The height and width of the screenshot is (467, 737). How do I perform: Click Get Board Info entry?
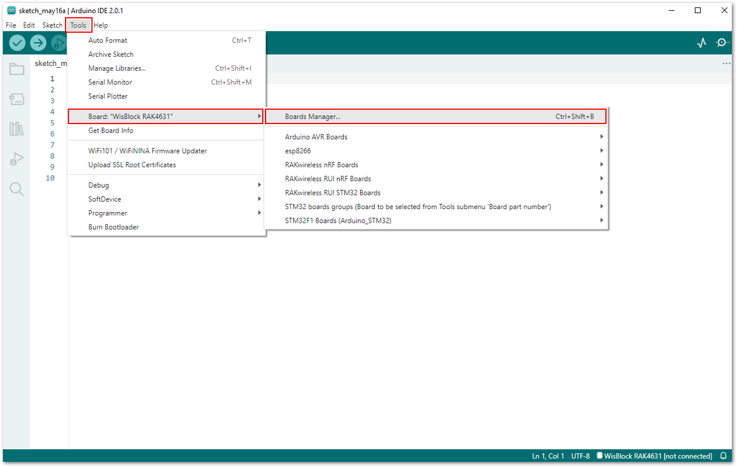coord(166,130)
